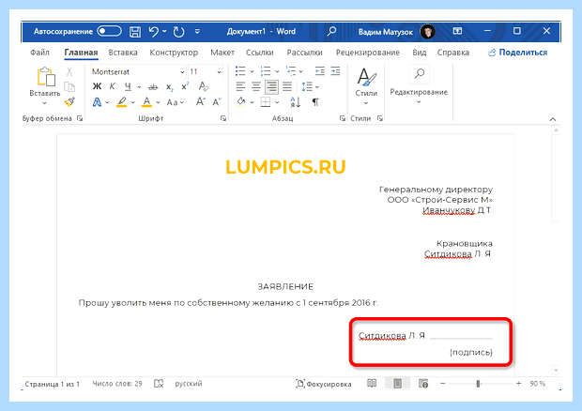Switch to the Вид tab

click(419, 53)
